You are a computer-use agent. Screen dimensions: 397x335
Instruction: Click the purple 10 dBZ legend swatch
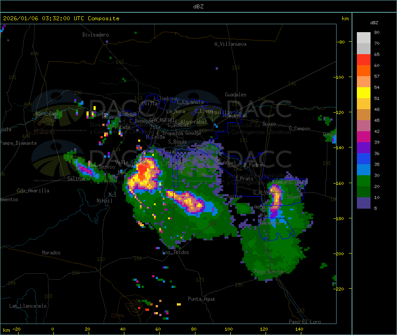pos(363,203)
